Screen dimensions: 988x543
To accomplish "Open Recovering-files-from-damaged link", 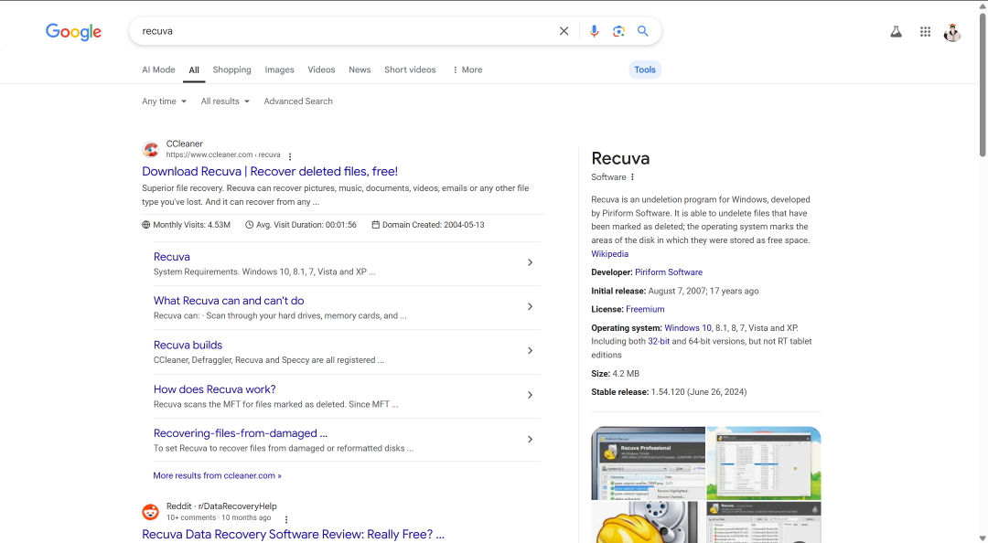I will [240, 433].
